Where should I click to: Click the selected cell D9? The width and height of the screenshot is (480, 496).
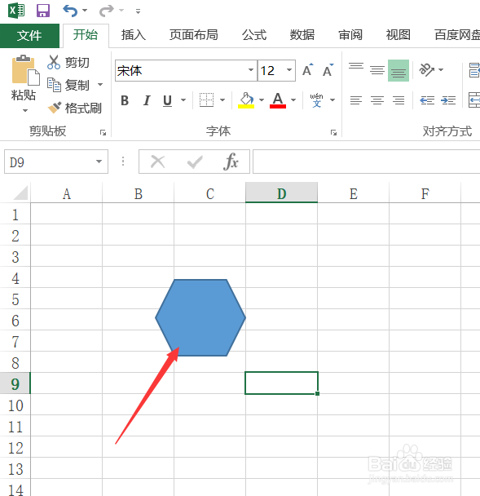[281, 383]
